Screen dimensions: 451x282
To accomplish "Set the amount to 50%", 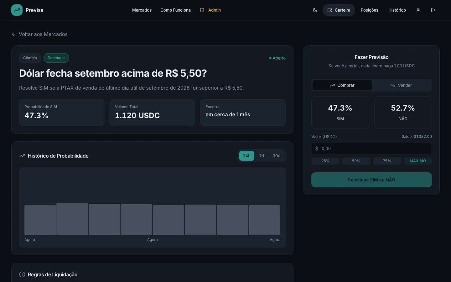I will 356,161.
